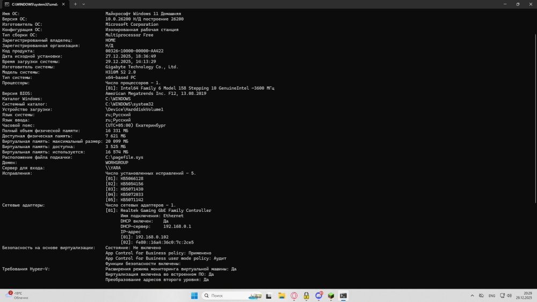Click 'Realtek Gaming GbE Family Controller' line
The height and width of the screenshot is (302, 537).
pos(158,211)
